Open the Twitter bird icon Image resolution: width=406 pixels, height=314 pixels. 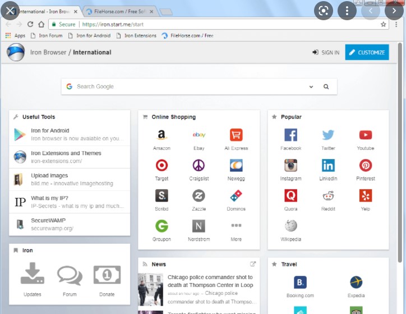click(328, 135)
